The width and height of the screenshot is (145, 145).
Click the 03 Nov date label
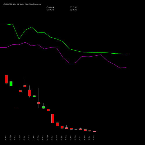(x=6, y=138)
